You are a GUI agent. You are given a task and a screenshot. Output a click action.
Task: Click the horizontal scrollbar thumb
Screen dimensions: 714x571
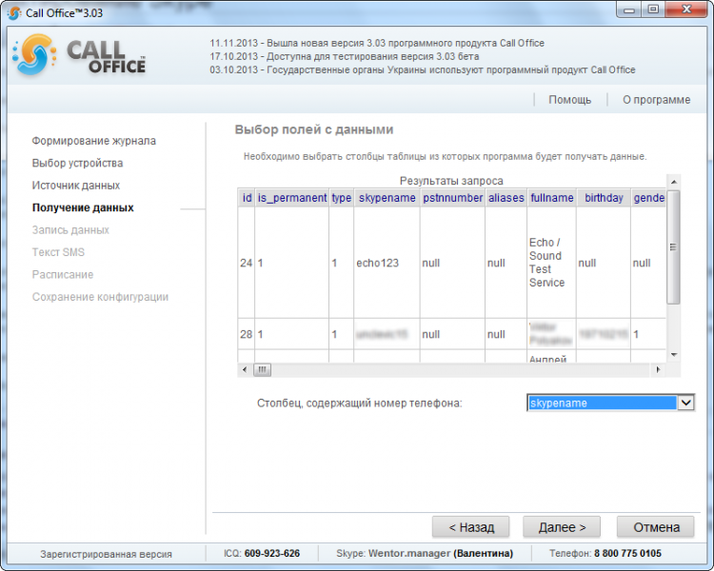(262, 369)
